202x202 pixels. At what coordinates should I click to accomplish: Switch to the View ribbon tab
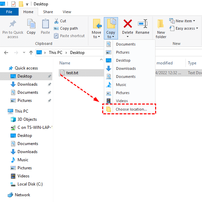[x=67, y=12]
